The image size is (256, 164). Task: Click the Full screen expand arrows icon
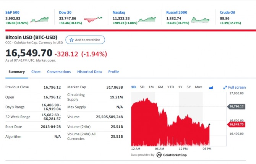click(x=225, y=88)
